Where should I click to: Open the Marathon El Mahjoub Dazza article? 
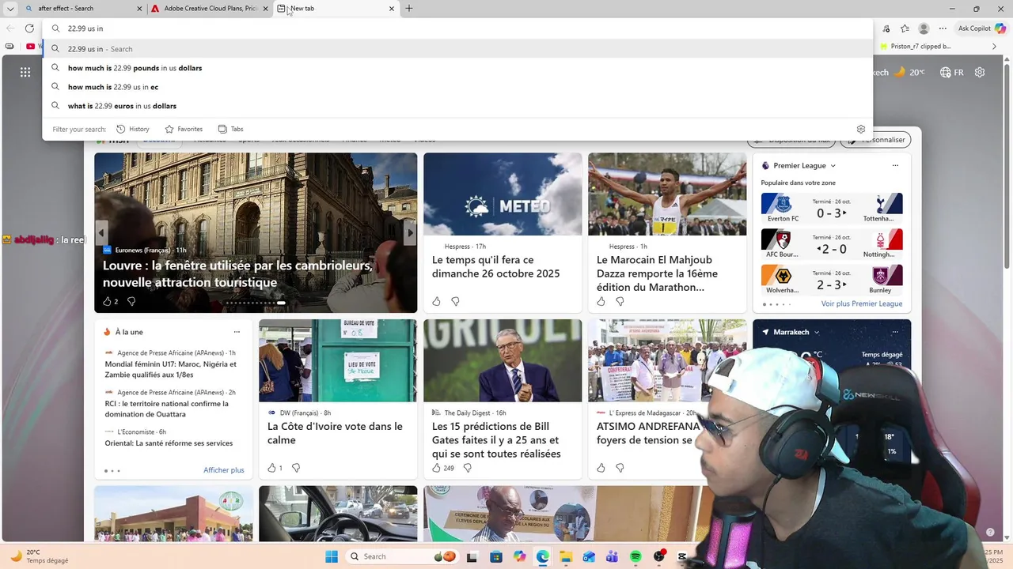[658, 273]
